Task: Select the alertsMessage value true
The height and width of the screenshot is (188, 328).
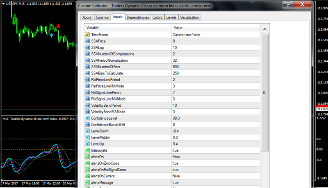Action: pos(175,183)
